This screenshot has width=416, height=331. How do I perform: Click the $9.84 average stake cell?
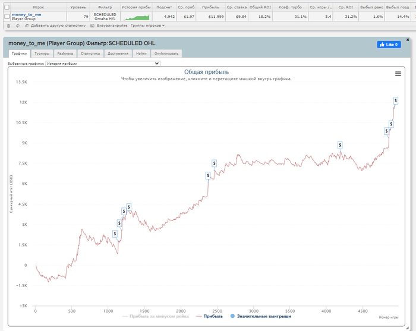pos(237,17)
